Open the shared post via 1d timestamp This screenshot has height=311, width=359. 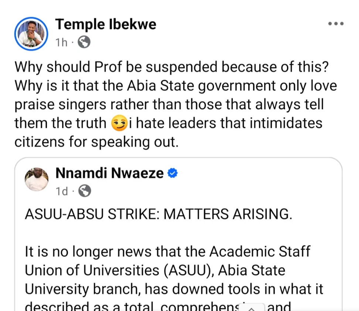pyautogui.click(x=62, y=191)
